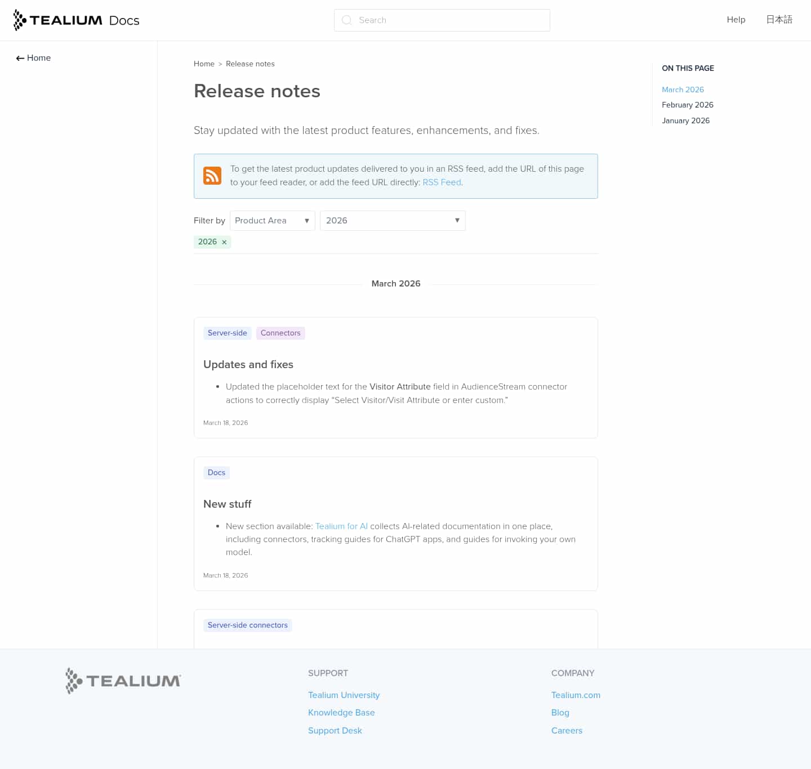This screenshot has width=811, height=769.
Task: Open the Product Area filter dropdown
Action: pos(272,221)
